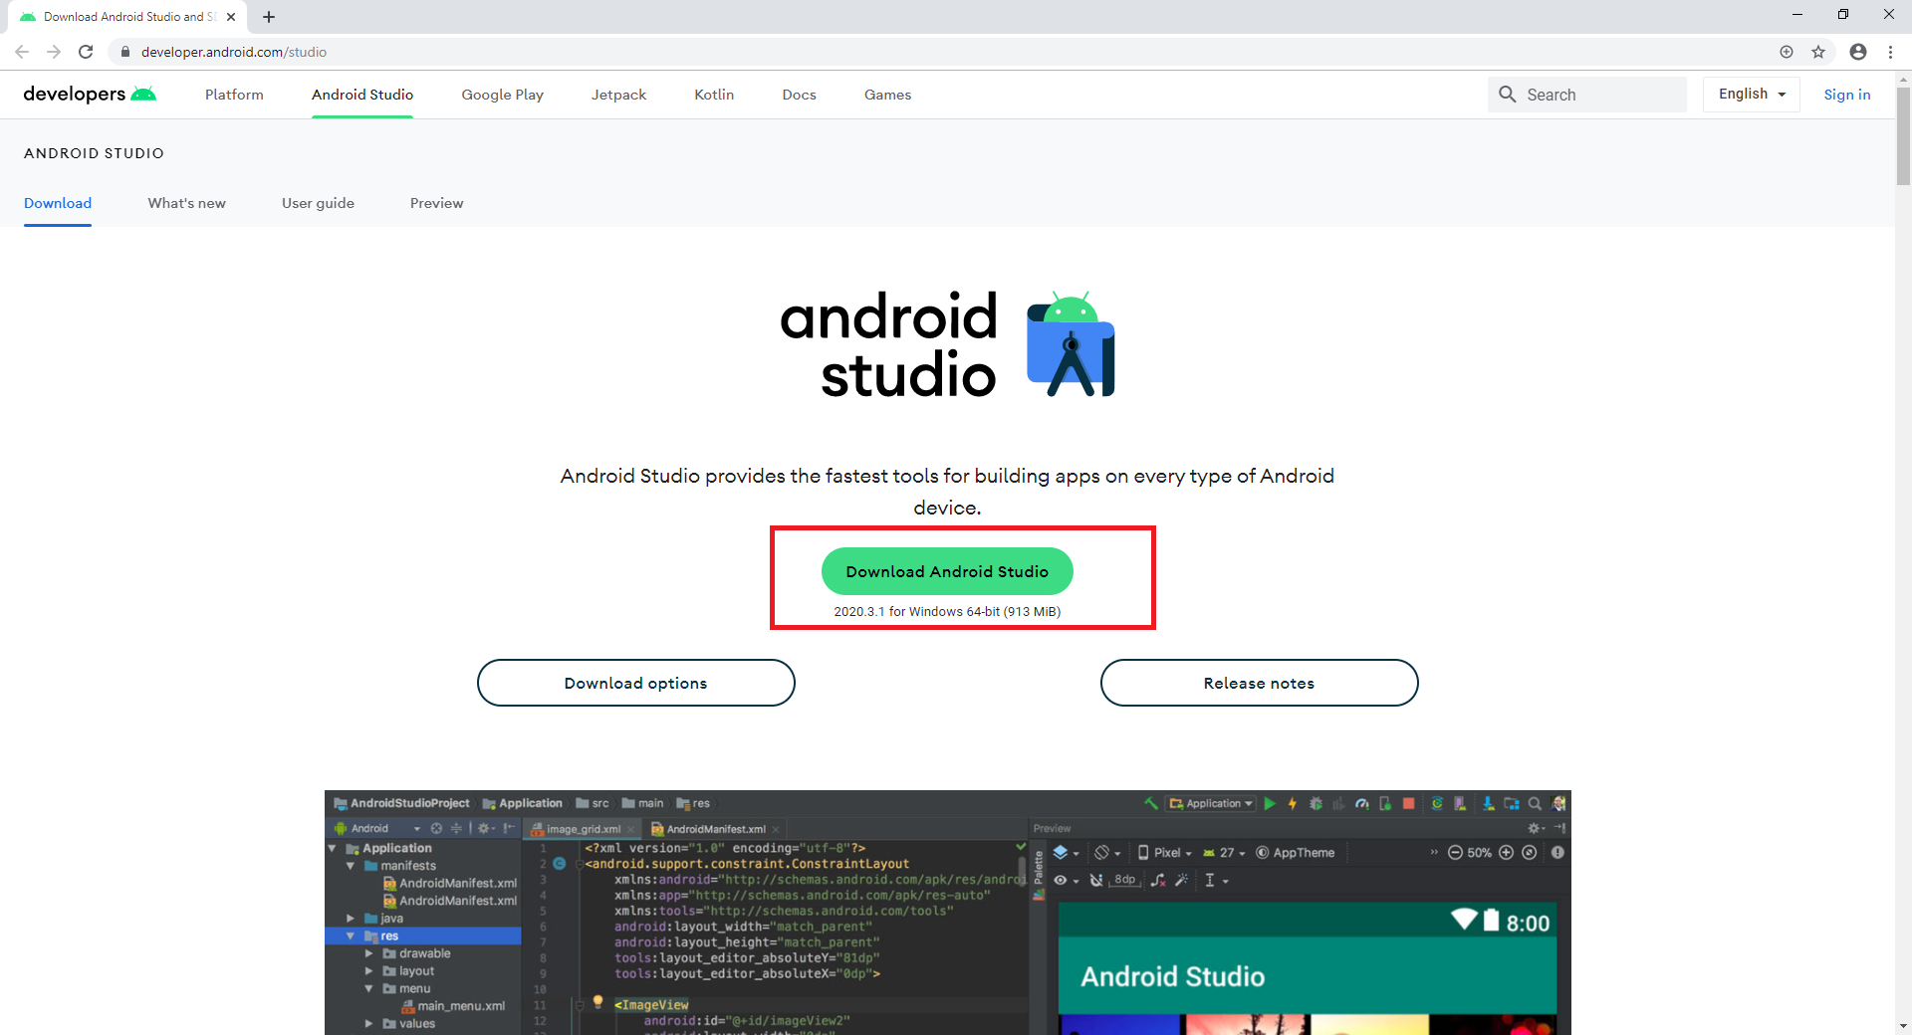Navigate to Kotlin section
1912x1035 pixels.
pos(714,95)
